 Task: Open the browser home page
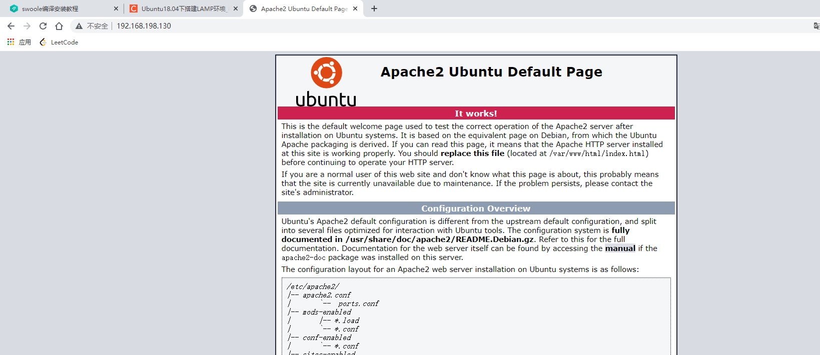click(59, 26)
